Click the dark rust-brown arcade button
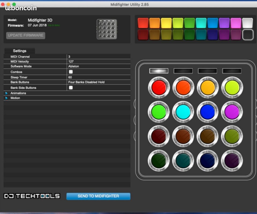This screenshot has width=257, height=214. point(183,136)
